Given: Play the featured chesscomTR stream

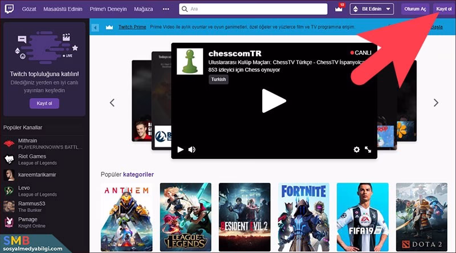Looking at the screenshot, I should point(274,101).
